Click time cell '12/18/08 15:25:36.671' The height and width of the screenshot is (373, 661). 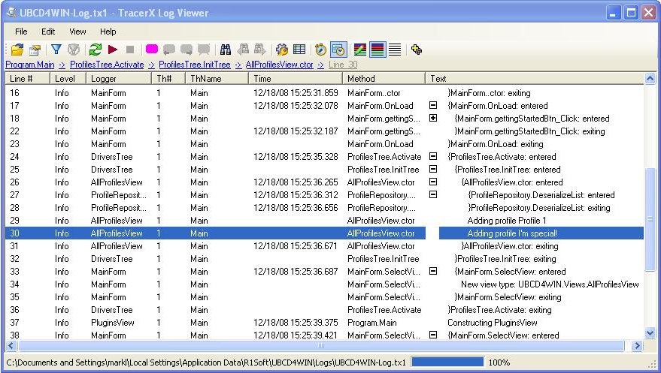295,246
